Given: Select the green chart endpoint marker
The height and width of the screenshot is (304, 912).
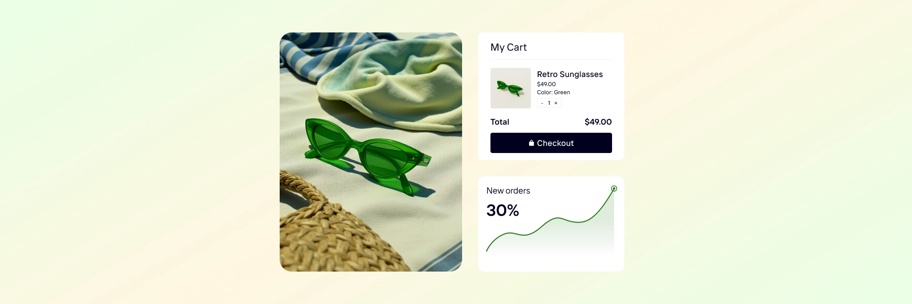Looking at the screenshot, I should click(614, 188).
